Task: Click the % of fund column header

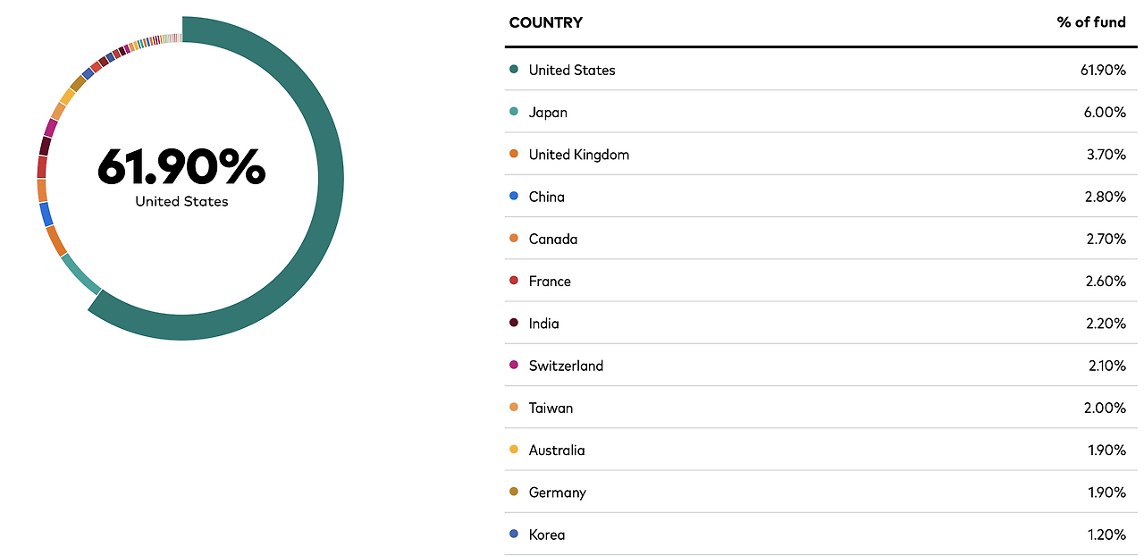Action: (x=1091, y=22)
